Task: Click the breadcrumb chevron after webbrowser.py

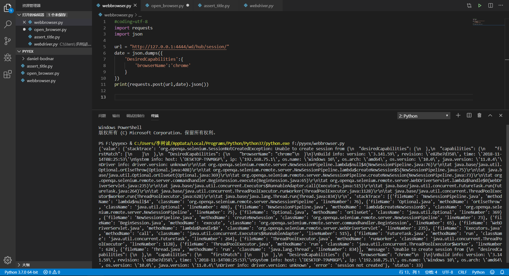Action: [136, 15]
